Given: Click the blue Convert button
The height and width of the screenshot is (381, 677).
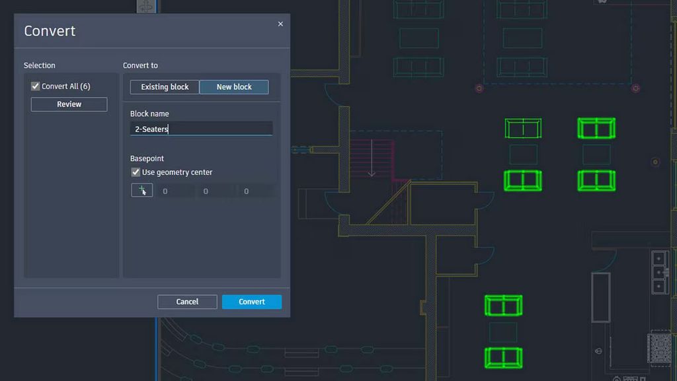Looking at the screenshot, I should pyautogui.click(x=251, y=302).
